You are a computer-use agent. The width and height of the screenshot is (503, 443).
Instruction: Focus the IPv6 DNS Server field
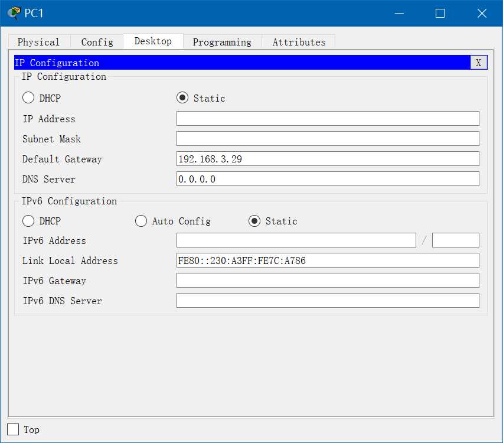pyautogui.click(x=328, y=301)
